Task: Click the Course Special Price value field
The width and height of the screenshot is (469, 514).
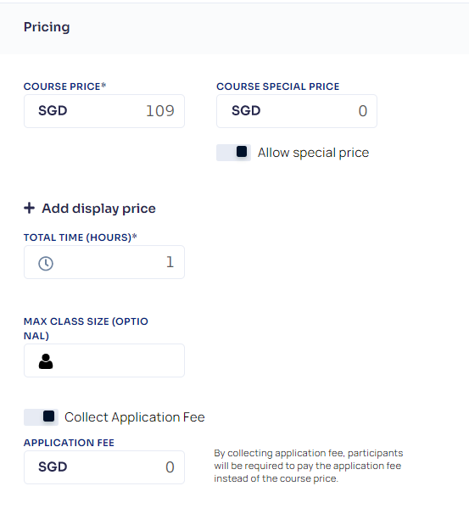Action: click(x=297, y=111)
